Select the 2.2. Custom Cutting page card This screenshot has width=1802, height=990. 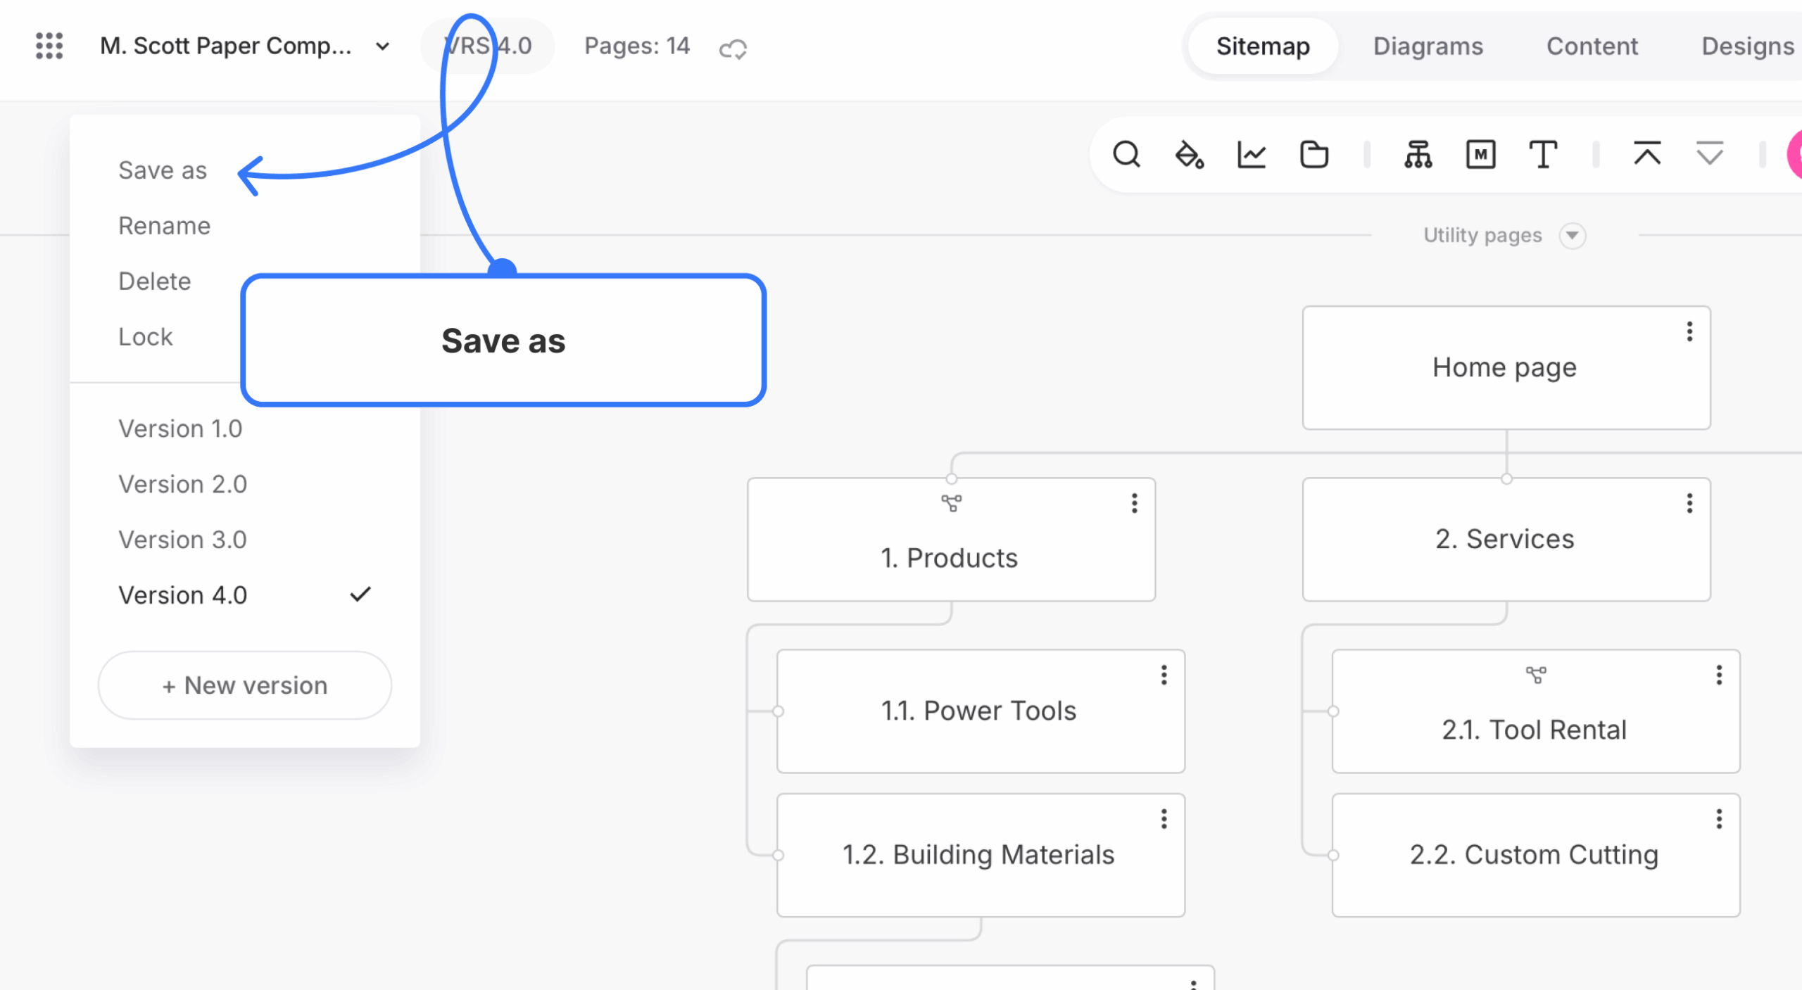click(x=1536, y=855)
